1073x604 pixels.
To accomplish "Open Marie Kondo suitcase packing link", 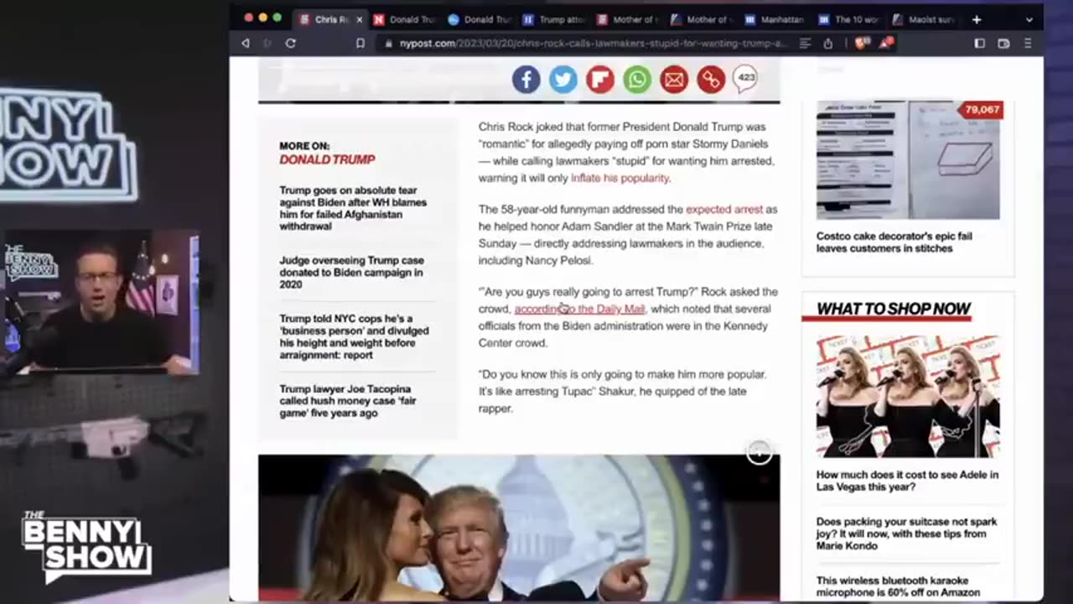I will [906, 534].
